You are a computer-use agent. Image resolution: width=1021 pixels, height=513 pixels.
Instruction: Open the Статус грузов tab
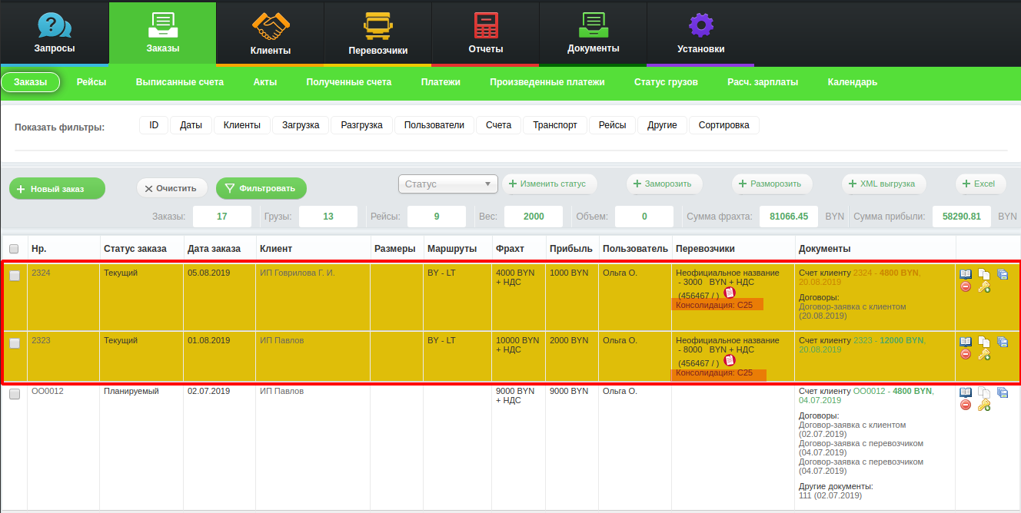666,82
